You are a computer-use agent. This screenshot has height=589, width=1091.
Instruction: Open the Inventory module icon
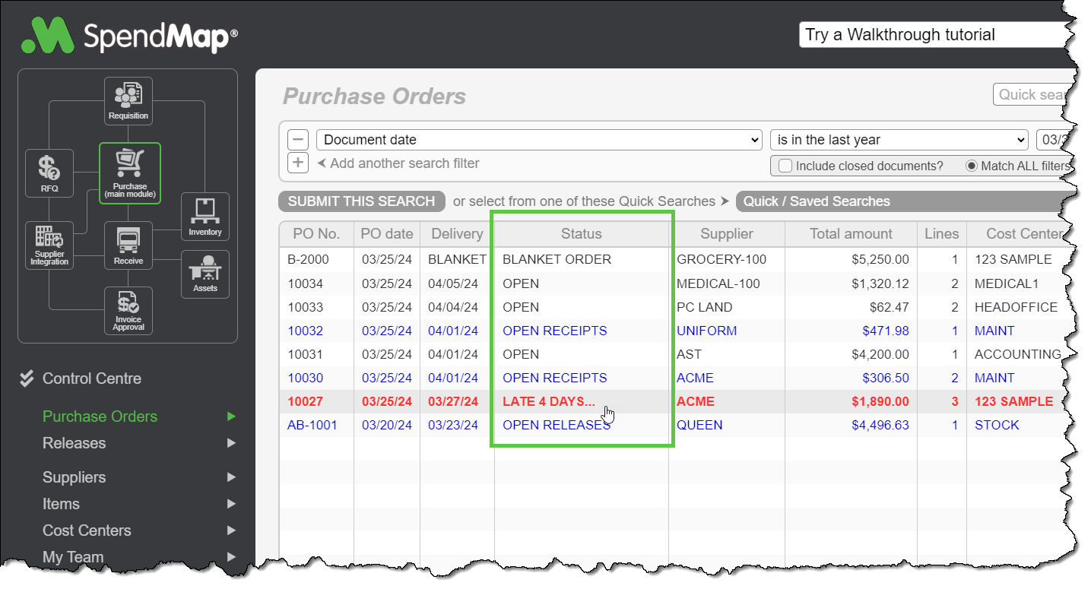pyautogui.click(x=205, y=216)
